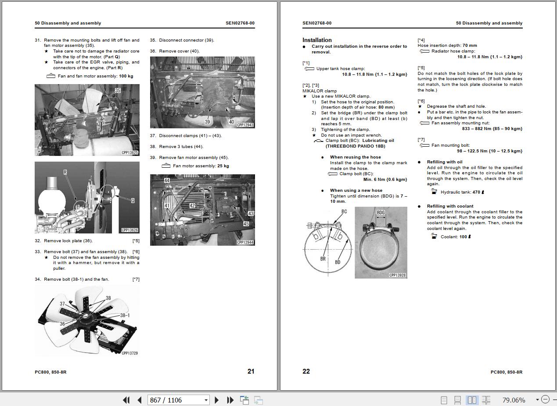Go to the previous page

[x=140, y=400]
